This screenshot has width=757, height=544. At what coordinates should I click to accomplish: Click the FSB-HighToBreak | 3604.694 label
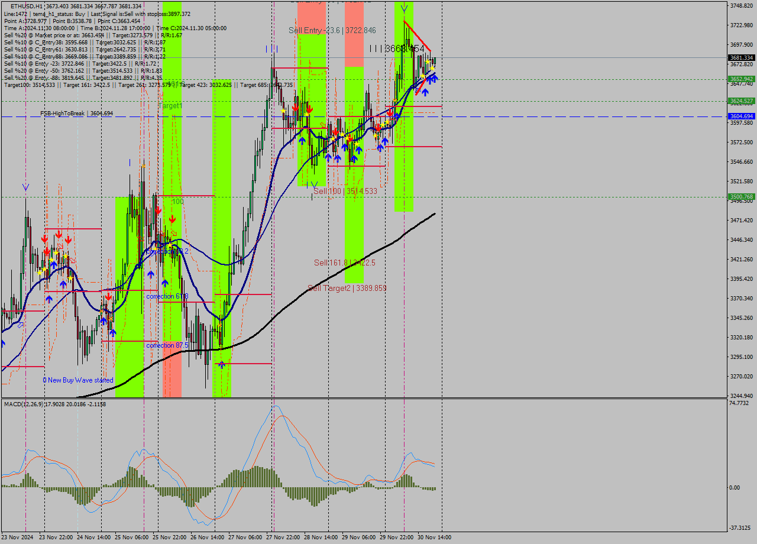[x=76, y=113]
